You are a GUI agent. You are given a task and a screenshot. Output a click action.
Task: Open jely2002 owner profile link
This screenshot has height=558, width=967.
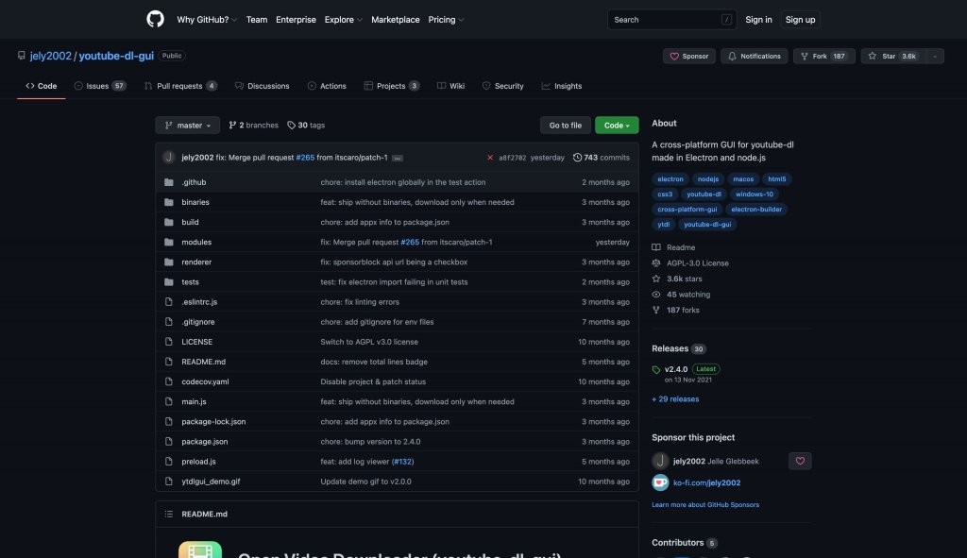pos(51,56)
